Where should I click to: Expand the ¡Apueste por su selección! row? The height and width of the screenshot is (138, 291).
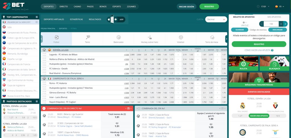click(37, 22)
